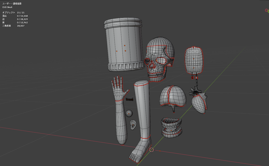Select the small black object beside hand

tap(130, 99)
